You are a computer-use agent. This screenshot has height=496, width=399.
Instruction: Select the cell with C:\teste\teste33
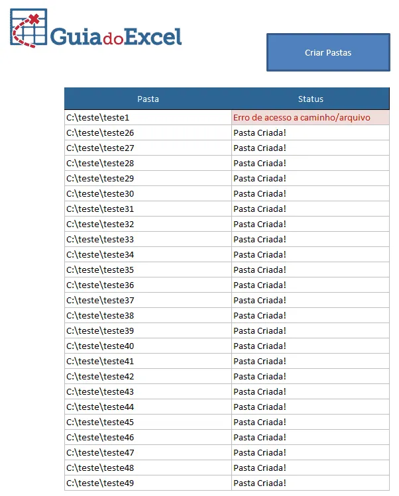point(148,239)
